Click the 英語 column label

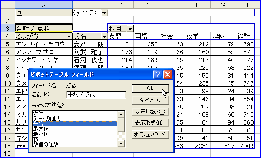[x=121, y=36]
